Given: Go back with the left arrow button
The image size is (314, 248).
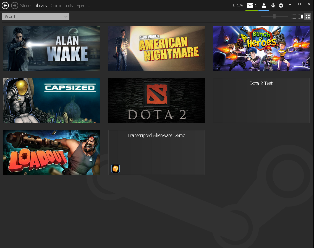Looking at the screenshot, I should coord(5,6).
